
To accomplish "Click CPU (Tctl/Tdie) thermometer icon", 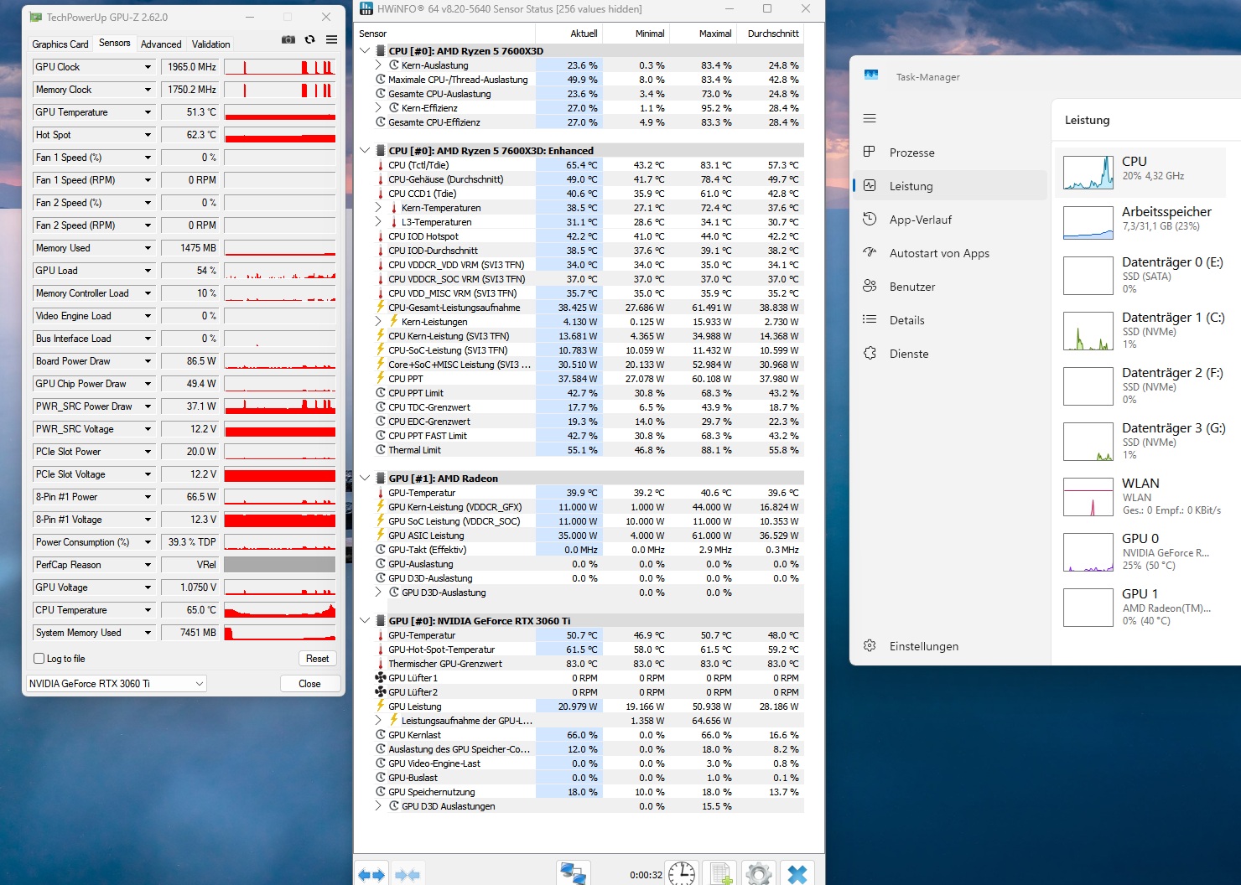I will tap(381, 165).
